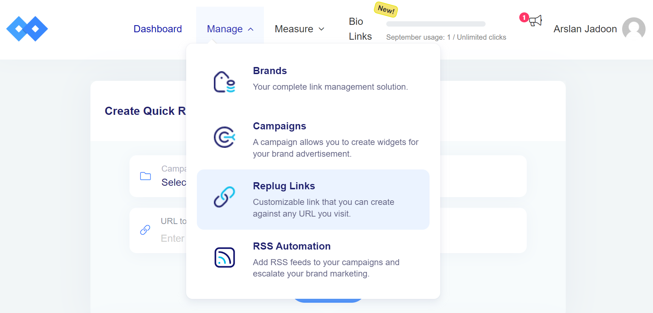Click the user avatar picture

[633, 29]
